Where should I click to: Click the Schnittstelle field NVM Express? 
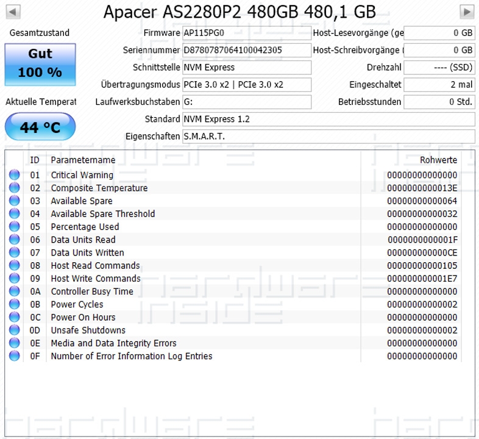(x=247, y=67)
